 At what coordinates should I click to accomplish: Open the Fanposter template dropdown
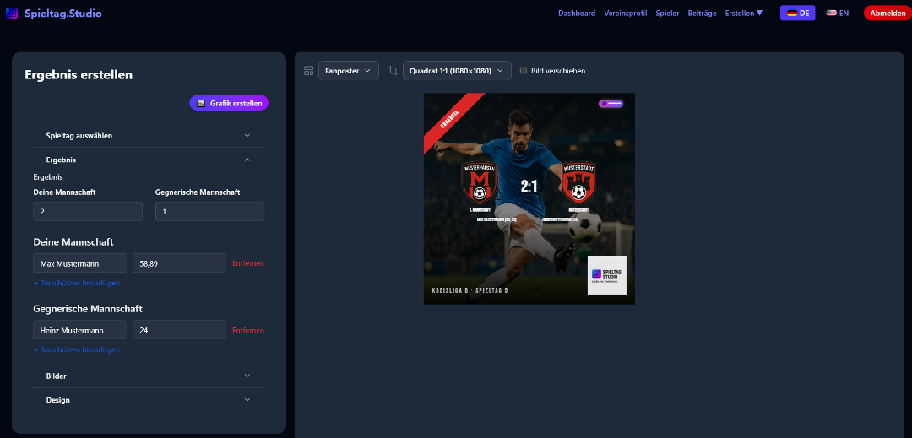[348, 71]
